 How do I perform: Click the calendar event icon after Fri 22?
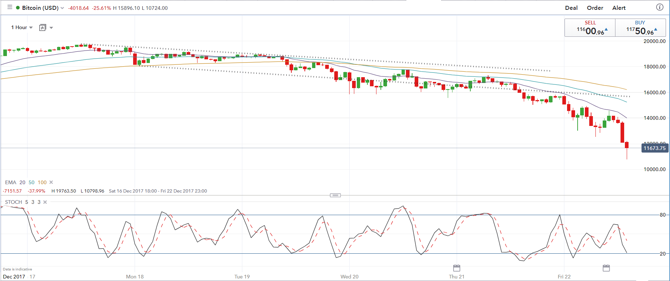(606, 268)
